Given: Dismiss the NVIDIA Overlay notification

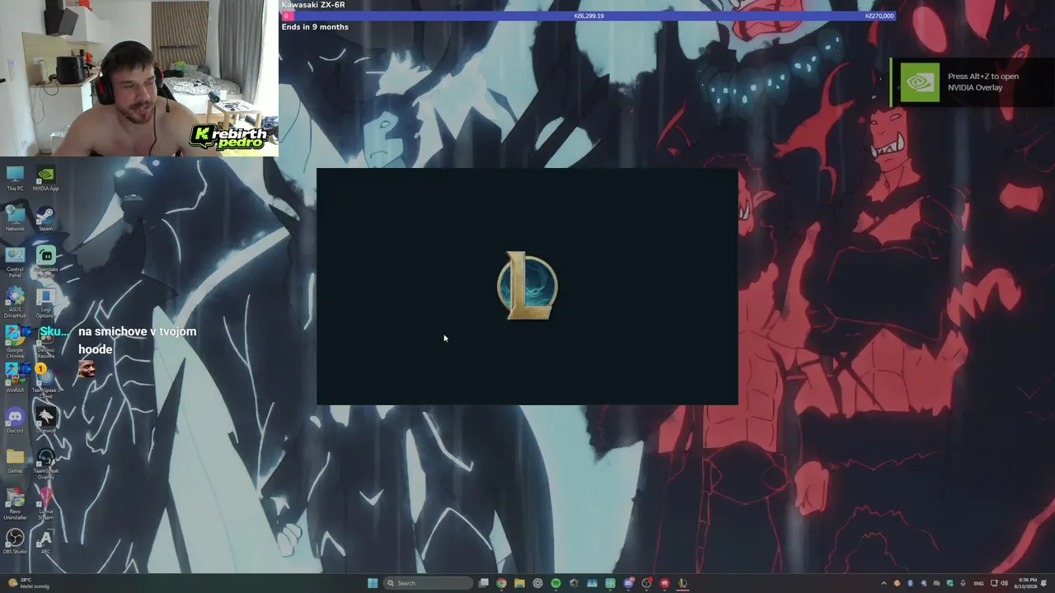Looking at the screenshot, I should click(973, 82).
